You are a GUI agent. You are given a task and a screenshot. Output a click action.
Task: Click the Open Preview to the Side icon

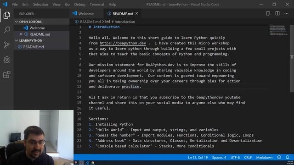point(268,13)
